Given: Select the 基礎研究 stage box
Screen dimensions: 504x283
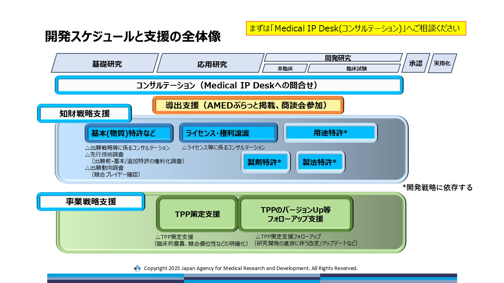Looking at the screenshot, I should click(x=105, y=63).
